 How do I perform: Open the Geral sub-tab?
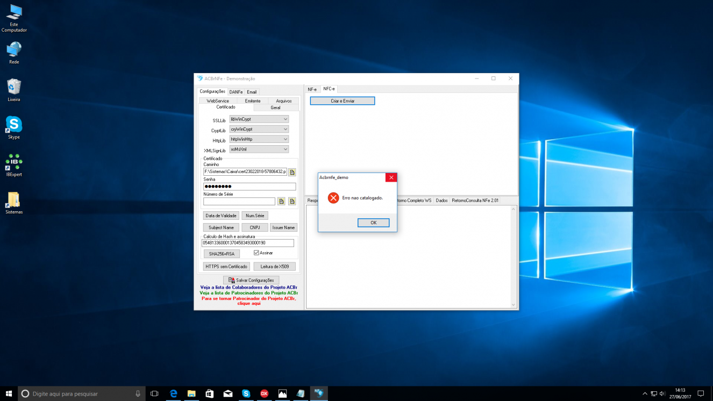click(275, 108)
